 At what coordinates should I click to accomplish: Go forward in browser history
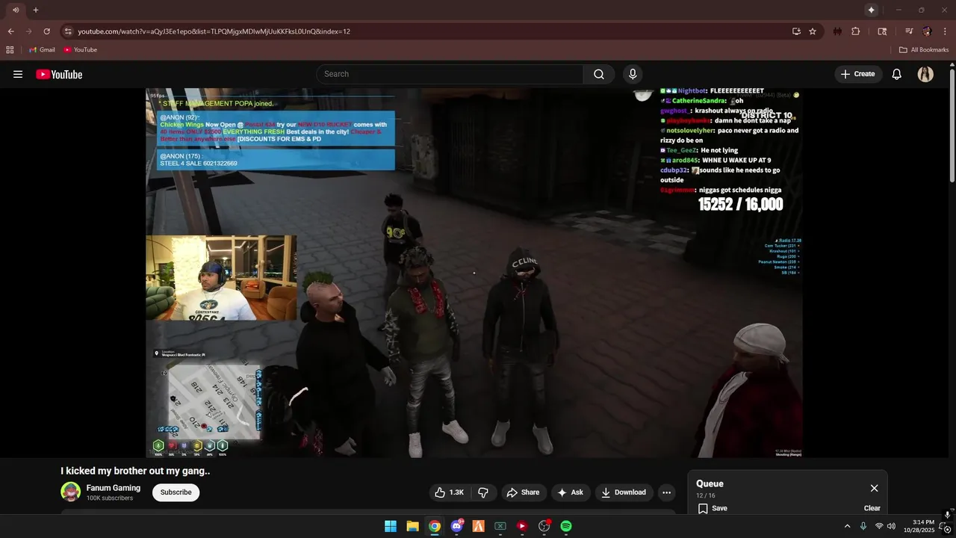[28, 31]
